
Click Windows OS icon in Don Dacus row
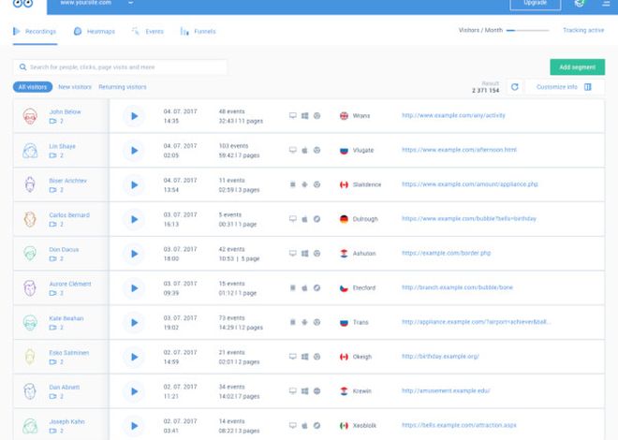point(304,254)
